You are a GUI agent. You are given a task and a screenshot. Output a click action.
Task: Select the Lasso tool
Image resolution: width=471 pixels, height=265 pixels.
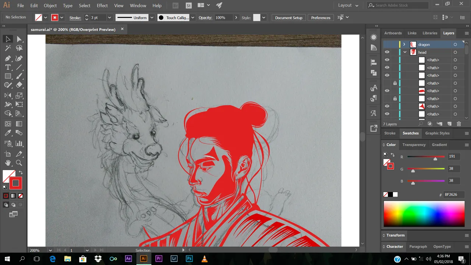tap(19, 48)
